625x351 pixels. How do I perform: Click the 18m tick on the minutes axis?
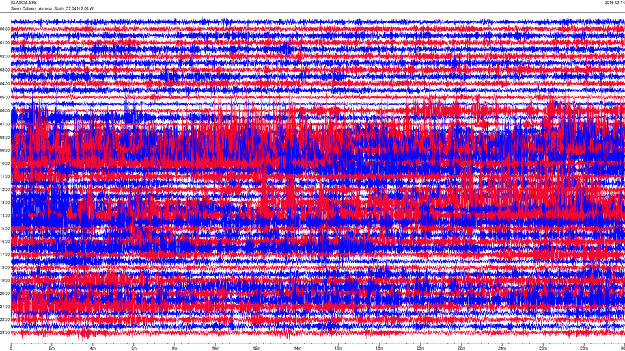coord(379,348)
